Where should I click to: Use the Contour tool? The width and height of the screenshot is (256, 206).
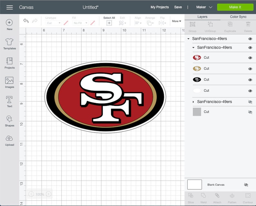248,198
